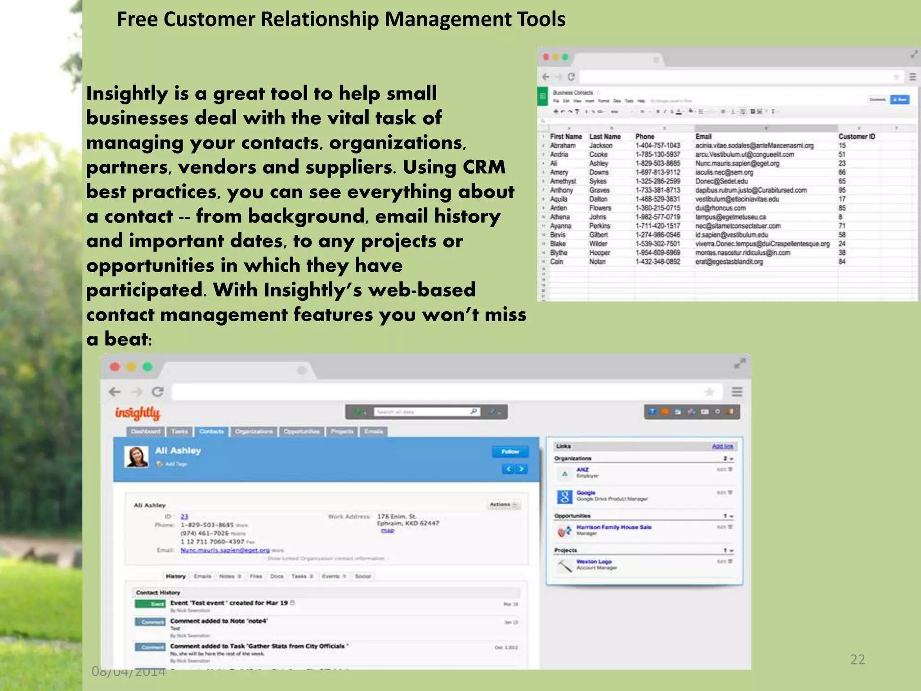Screen dimensions: 921x691
Task: Open the Dashboard tab
Action: point(146,431)
